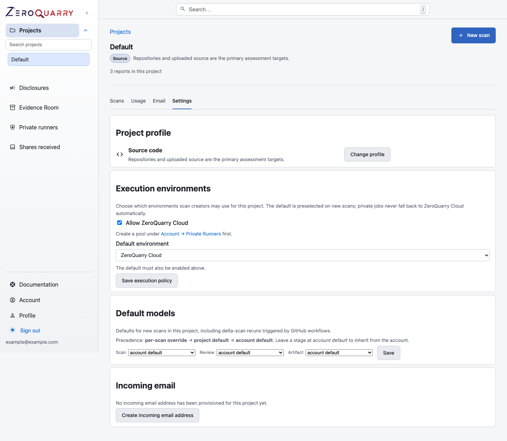Click the Disclosures megaphone icon
Viewport: 507px width, 441px height.
[13, 88]
